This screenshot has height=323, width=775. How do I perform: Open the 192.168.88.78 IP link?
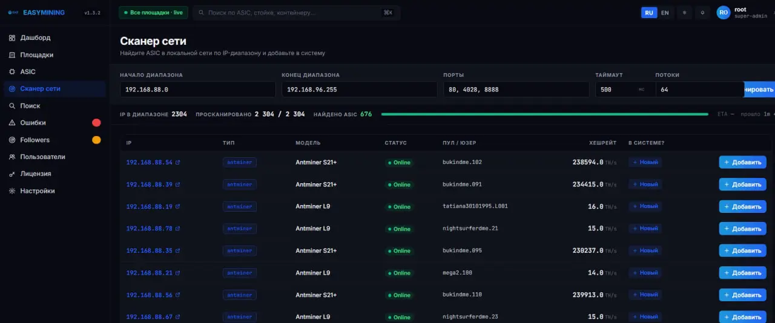coord(149,229)
